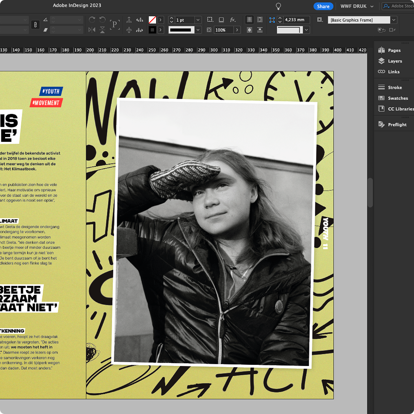
Task: Toggle the constrain proportions chain link
Action: coord(35,25)
